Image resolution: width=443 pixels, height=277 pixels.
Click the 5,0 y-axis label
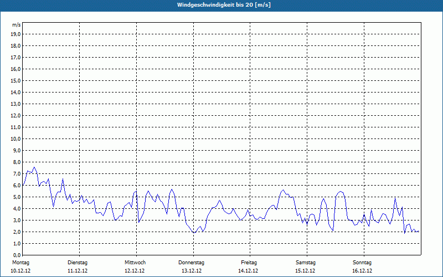tap(17, 197)
